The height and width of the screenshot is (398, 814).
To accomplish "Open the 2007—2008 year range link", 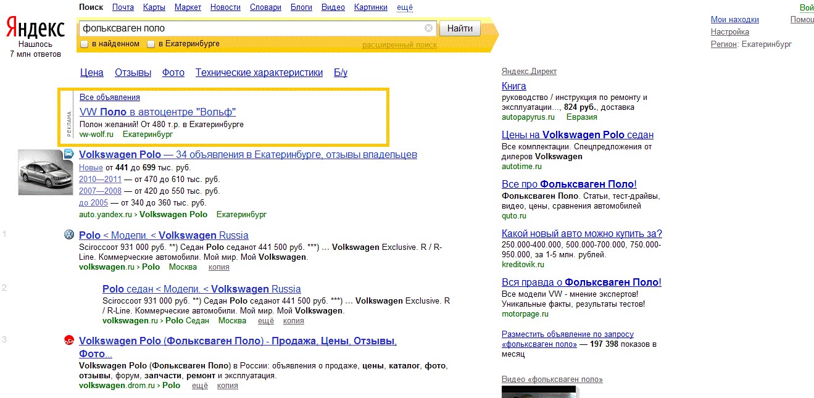I will click(x=100, y=191).
